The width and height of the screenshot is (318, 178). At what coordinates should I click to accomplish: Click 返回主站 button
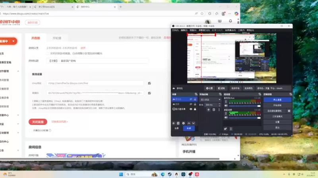[33, 23]
